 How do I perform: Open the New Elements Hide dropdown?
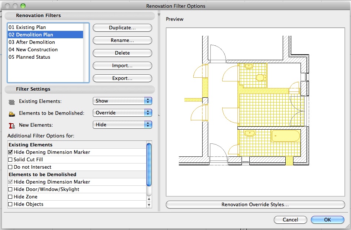pos(121,124)
